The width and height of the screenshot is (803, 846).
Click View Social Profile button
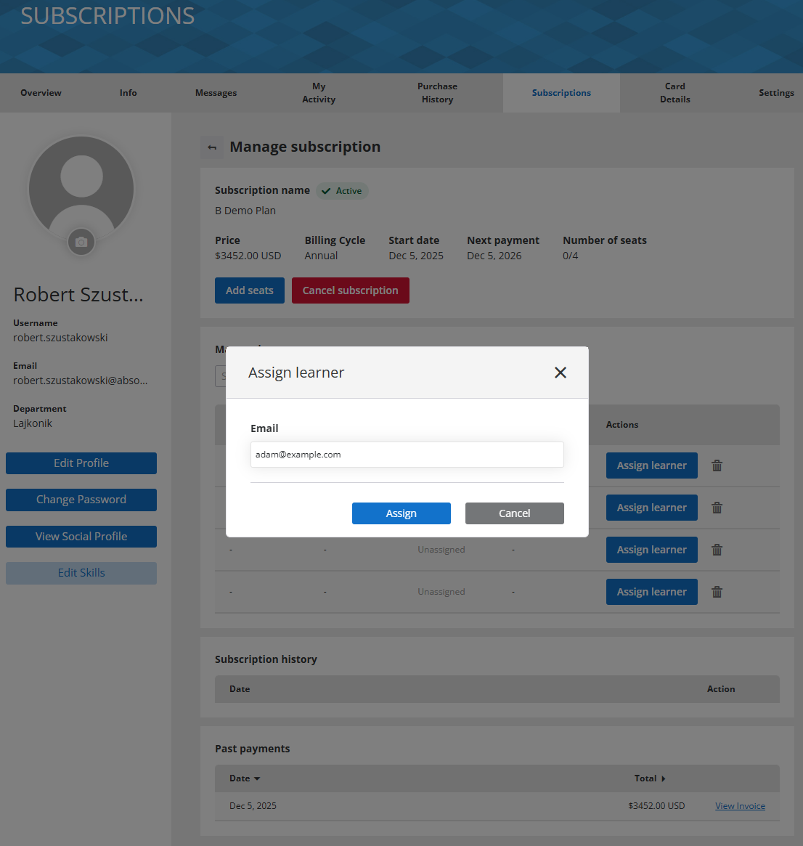click(x=81, y=537)
